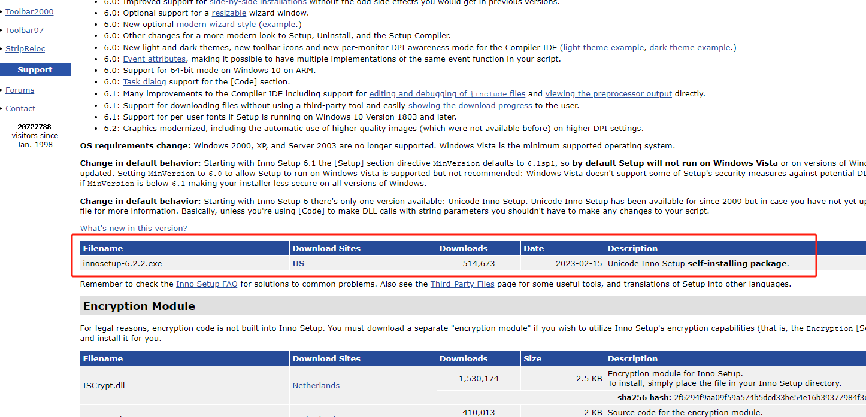Viewport: 866px width, 417px height.
Task: Select the "OS requirements change:" bold label
Action: tap(136, 145)
